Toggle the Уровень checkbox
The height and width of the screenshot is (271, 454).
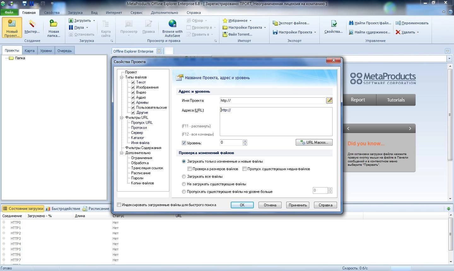coord(184,143)
